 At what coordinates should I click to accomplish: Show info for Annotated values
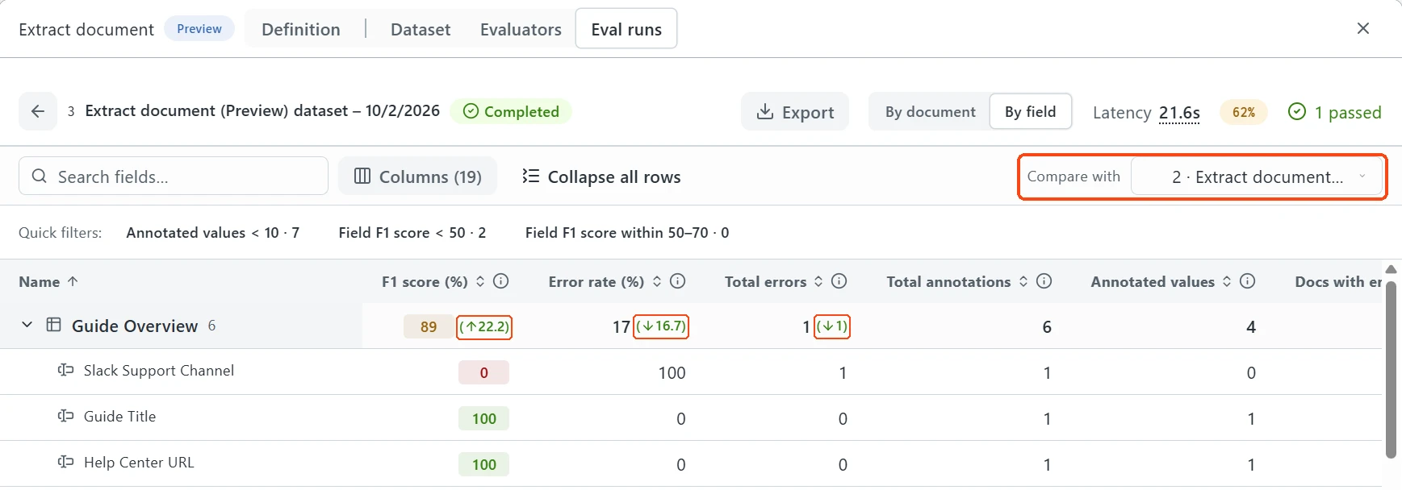(x=1248, y=281)
